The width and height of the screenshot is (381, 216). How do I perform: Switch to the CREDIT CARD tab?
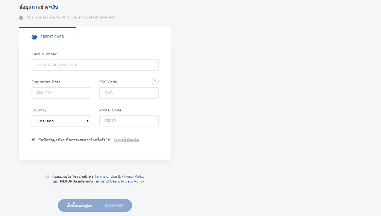[47, 36]
